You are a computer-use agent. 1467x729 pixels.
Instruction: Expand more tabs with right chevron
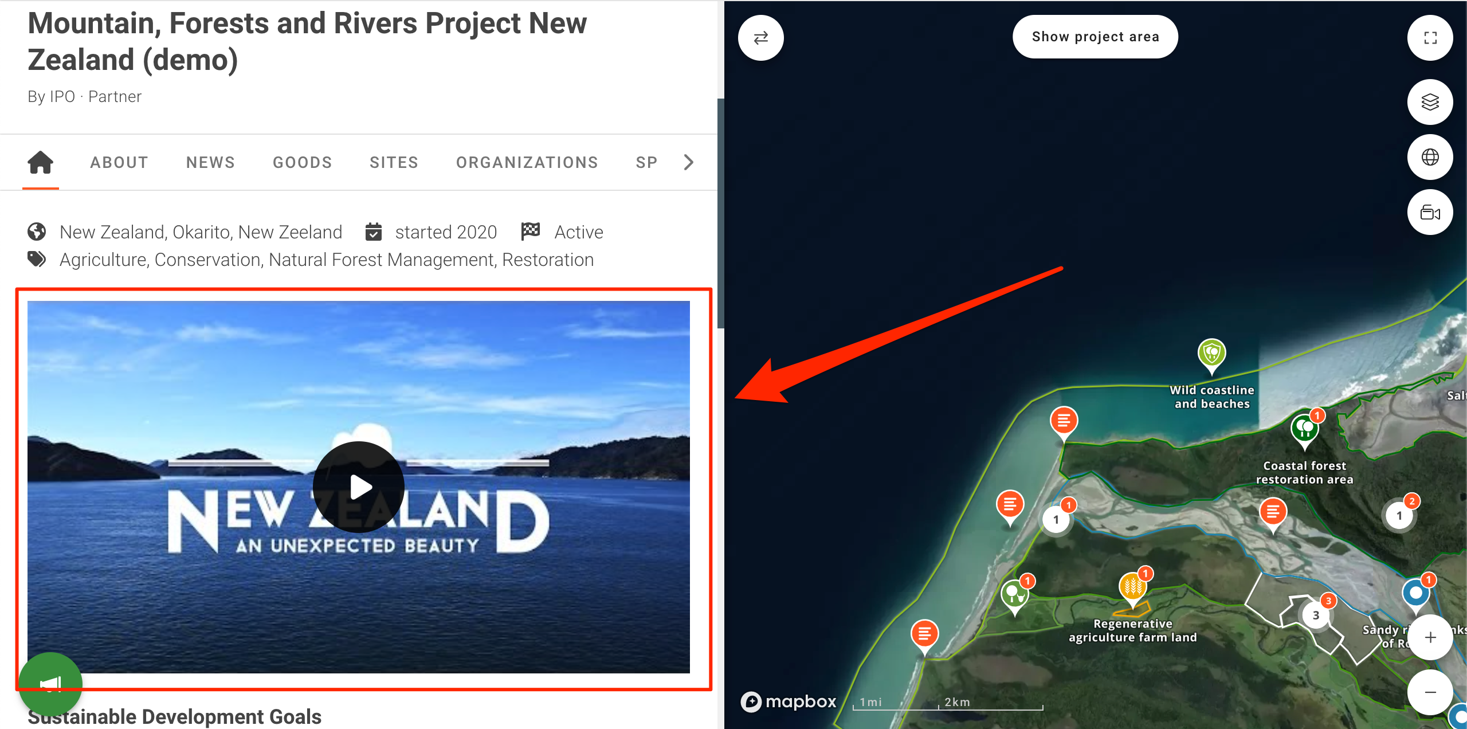coord(689,162)
